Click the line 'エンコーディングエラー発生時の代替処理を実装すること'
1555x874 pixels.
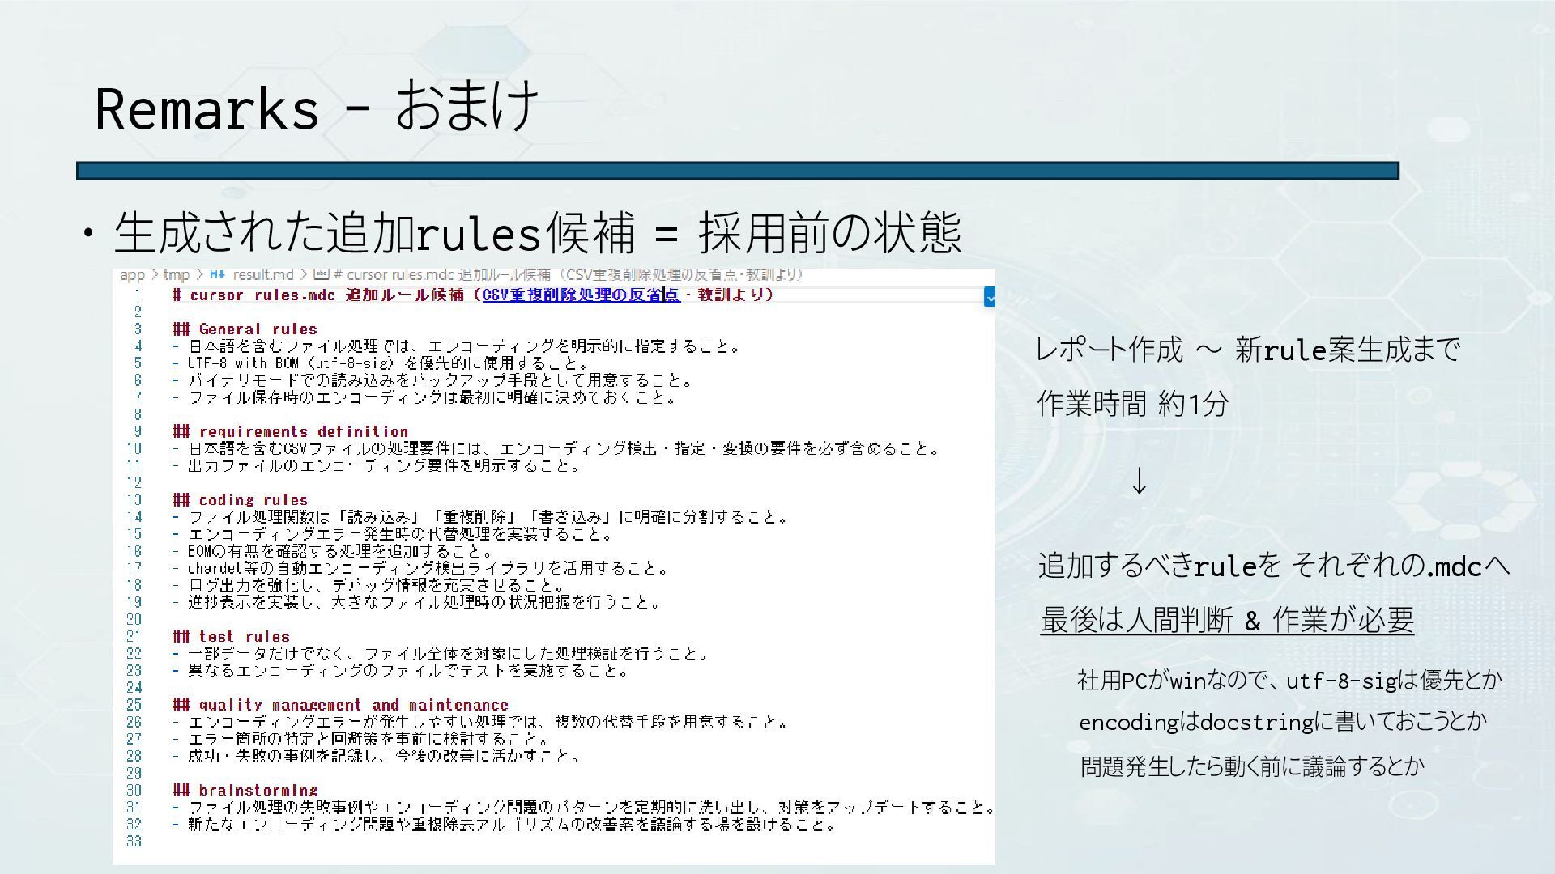click(394, 534)
